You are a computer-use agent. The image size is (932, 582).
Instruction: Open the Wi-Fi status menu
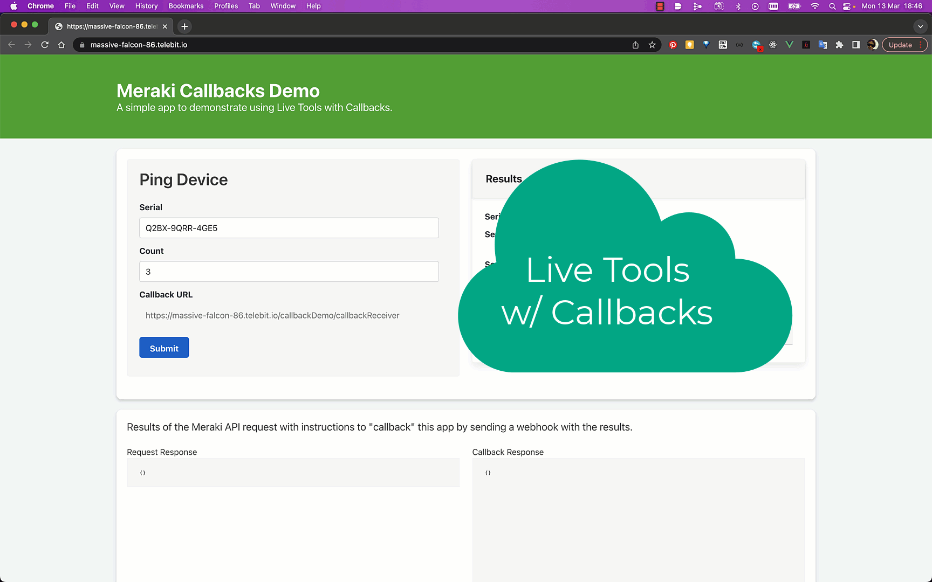815,6
